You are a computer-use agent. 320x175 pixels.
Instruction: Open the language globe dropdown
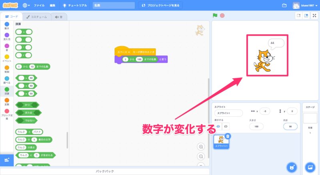(26, 6)
